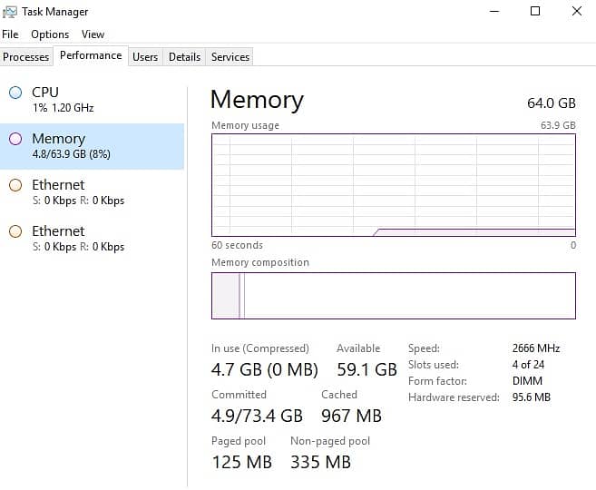596x490 pixels.
Task: Go to the Services tab
Action: click(x=230, y=57)
